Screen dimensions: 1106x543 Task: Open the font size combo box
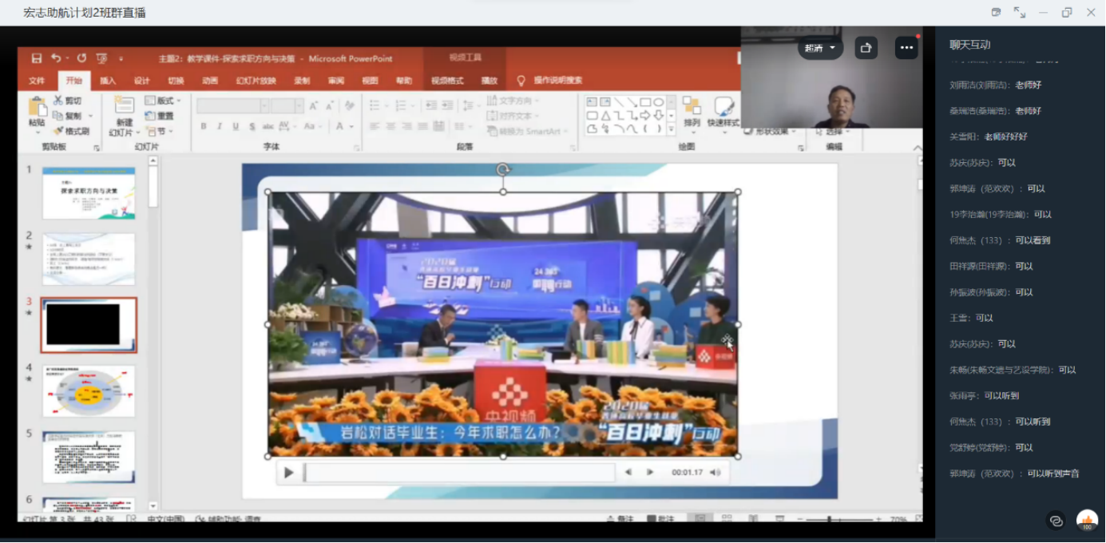coord(286,105)
